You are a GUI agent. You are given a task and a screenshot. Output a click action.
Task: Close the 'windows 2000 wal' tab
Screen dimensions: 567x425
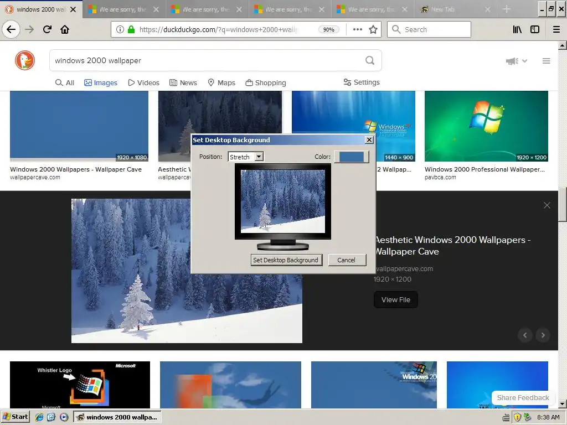tap(73, 9)
